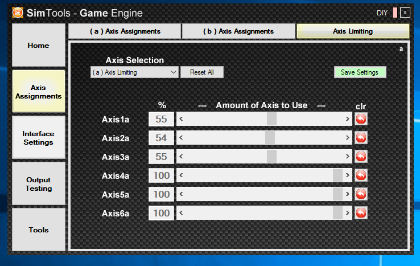
Task: Click the Axis6a percent field showing 100
Action: coord(161,213)
